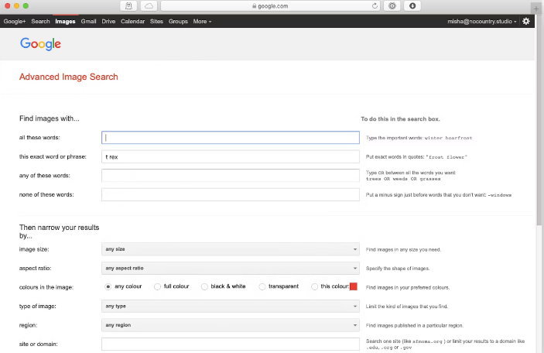Open the Ghostery extension icon in Safari toolbar
Screen dimensions: 544x353
point(128,6)
